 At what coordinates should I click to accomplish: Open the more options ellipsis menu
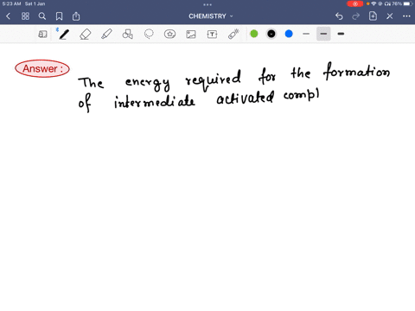click(x=406, y=16)
